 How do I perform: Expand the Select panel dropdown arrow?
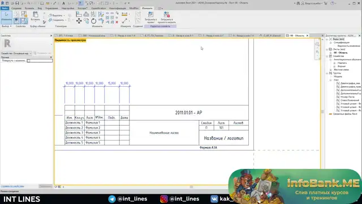pyautogui.click(x=11, y=27)
